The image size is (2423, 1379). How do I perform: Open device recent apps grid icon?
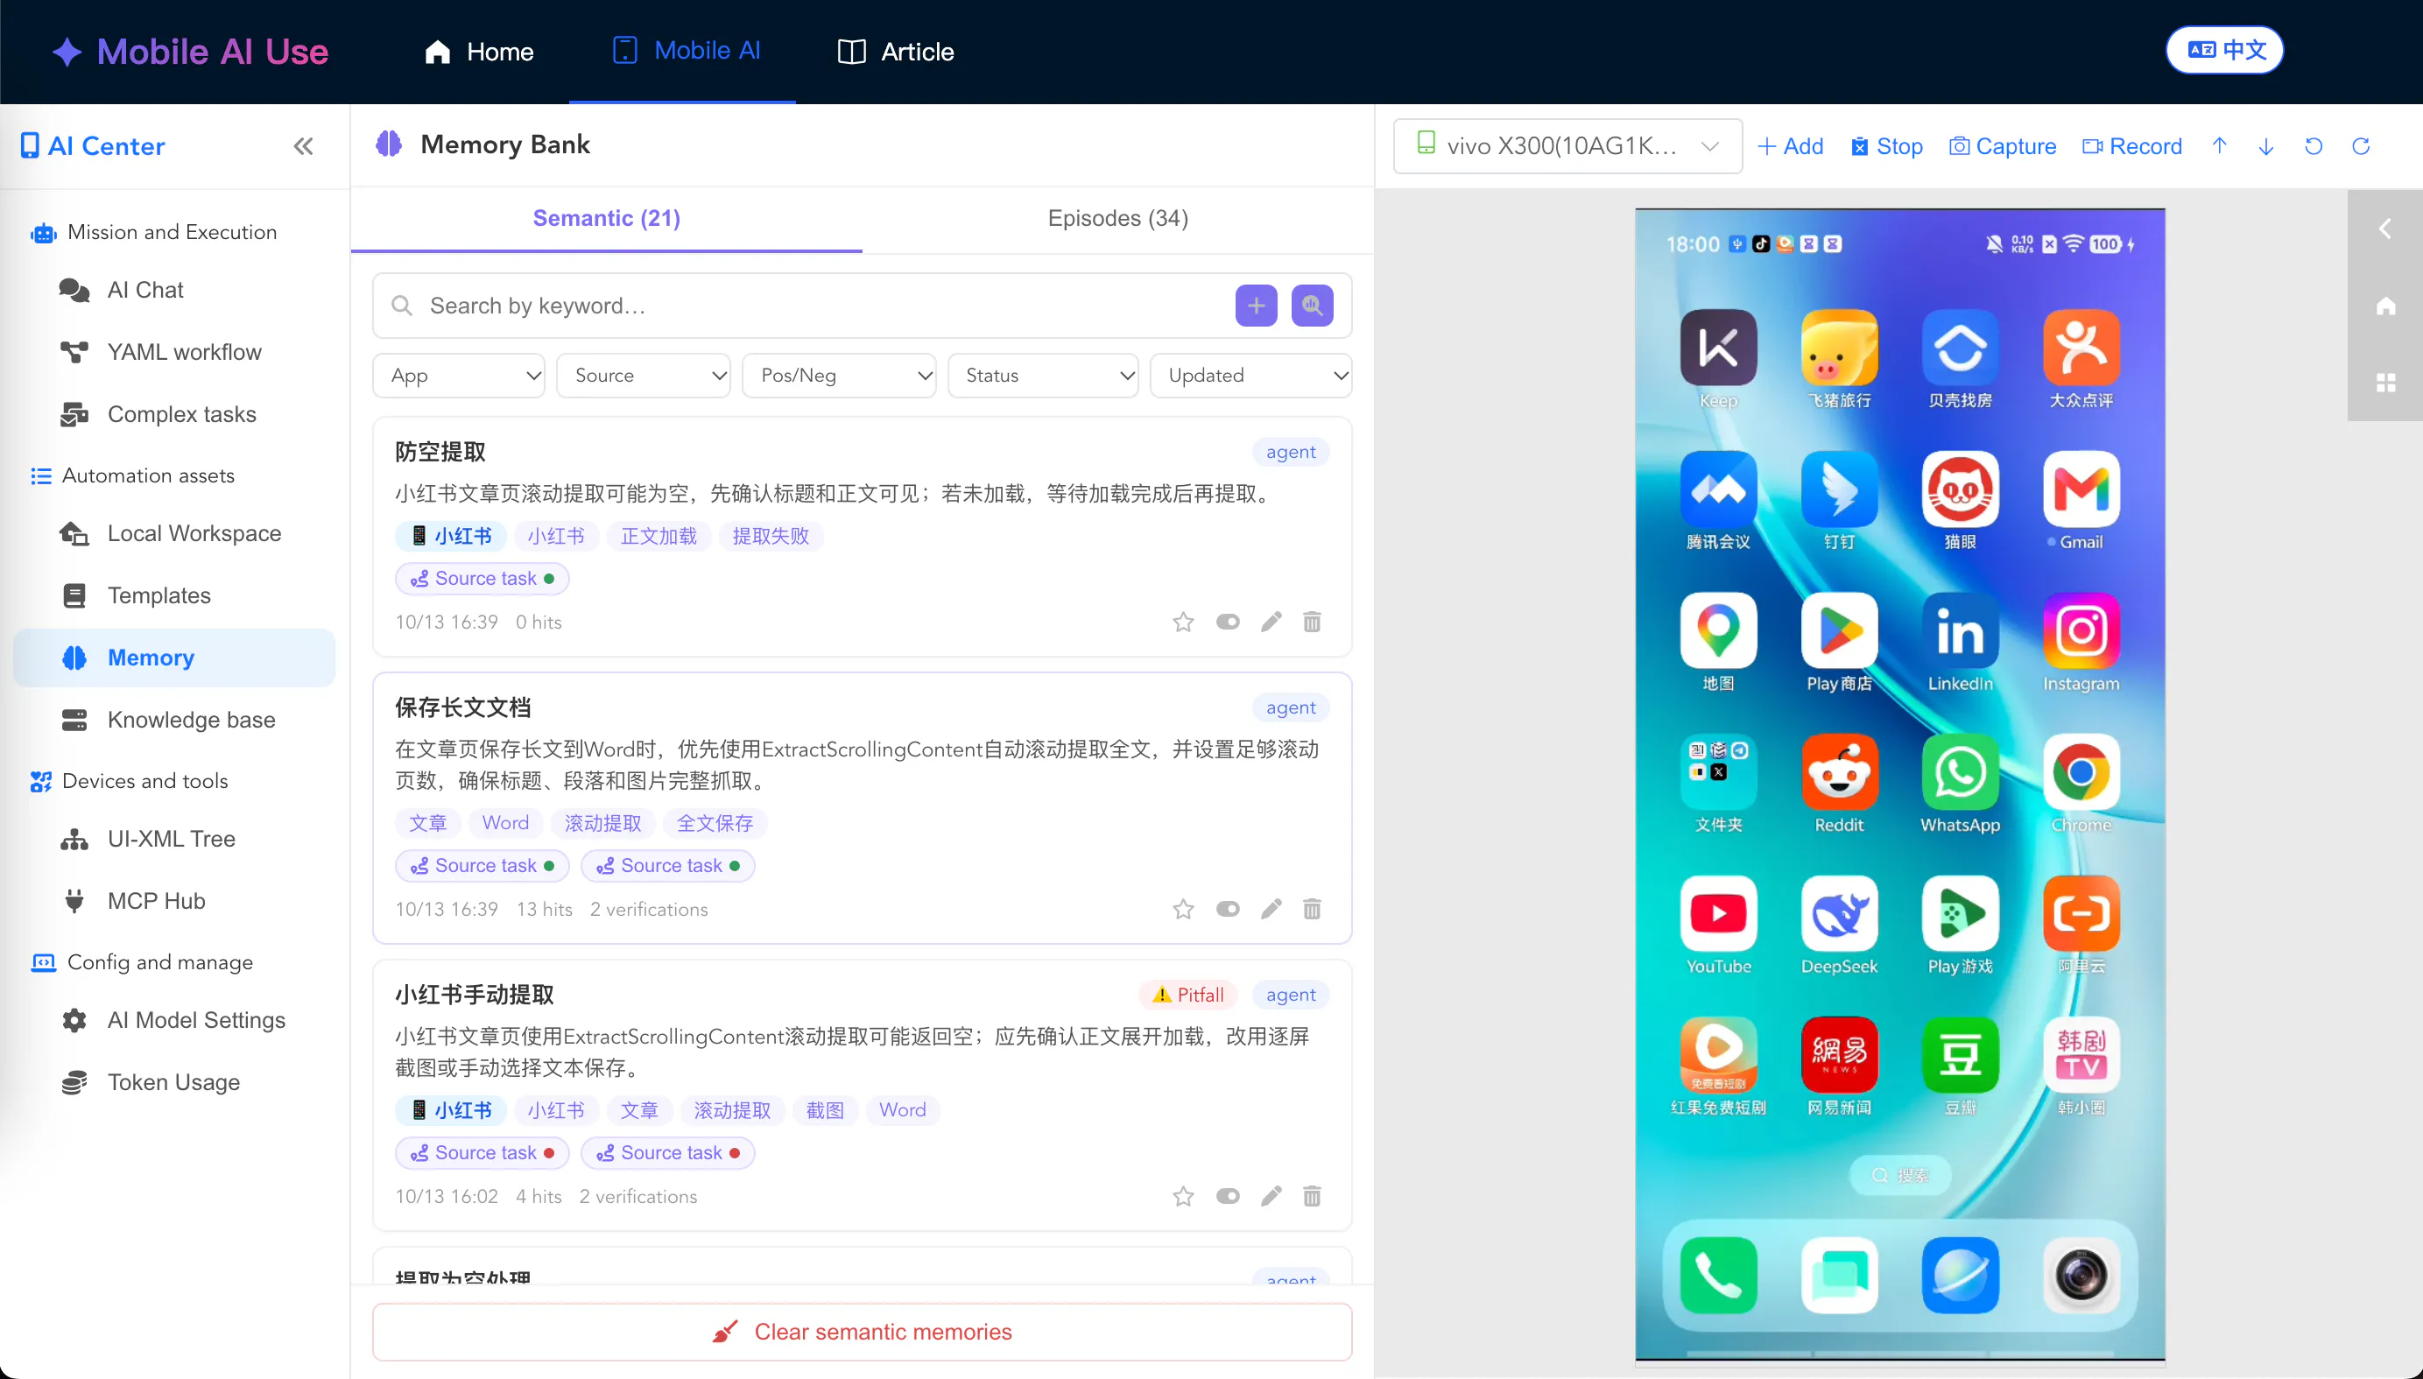click(x=2385, y=383)
